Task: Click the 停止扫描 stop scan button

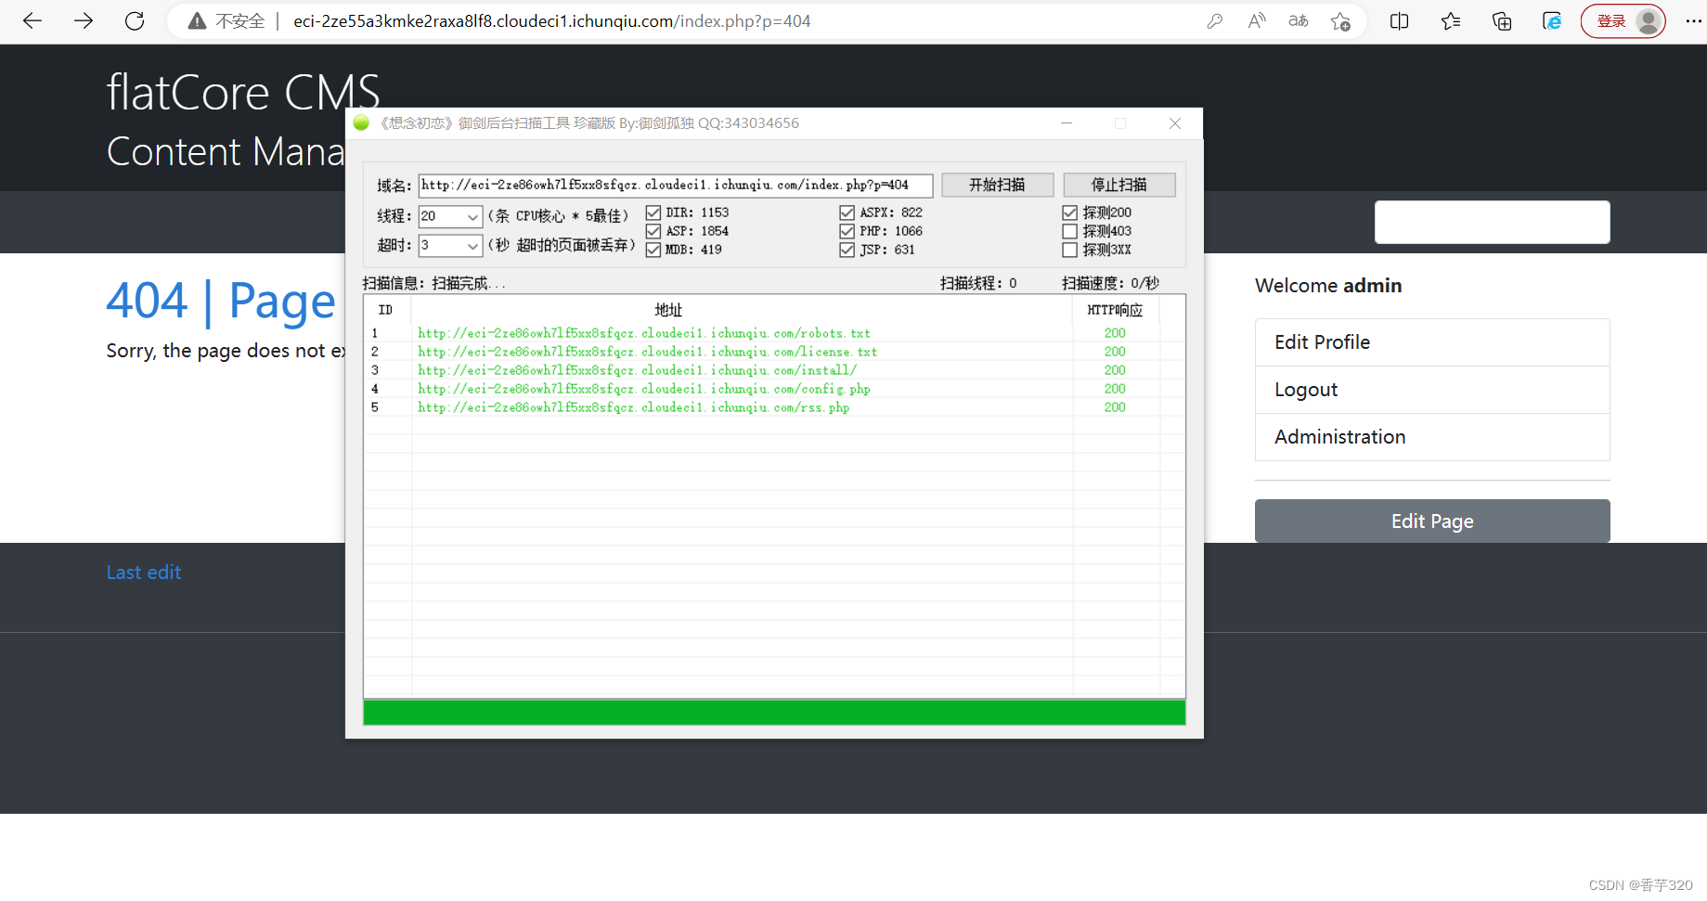Action: click(x=1119, y=185)
